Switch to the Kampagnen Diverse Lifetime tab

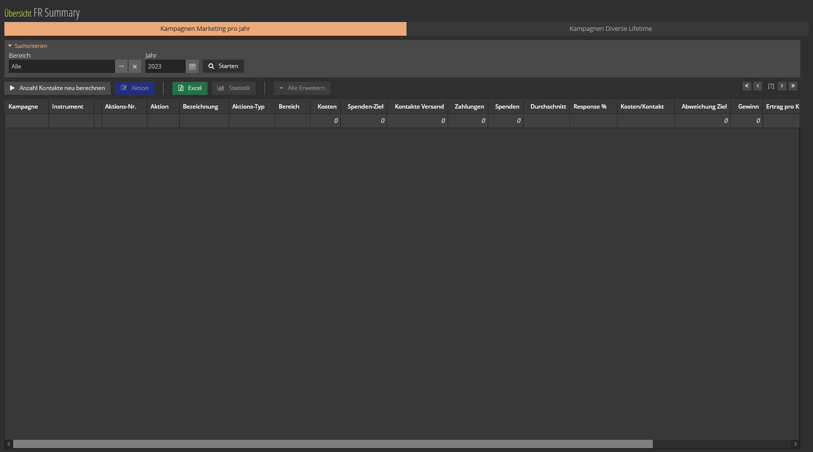pos(610,28)
